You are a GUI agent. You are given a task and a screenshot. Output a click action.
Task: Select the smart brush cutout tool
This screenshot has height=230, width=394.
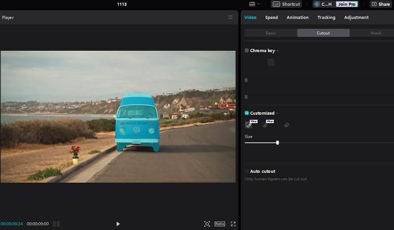tap(249, 125)
